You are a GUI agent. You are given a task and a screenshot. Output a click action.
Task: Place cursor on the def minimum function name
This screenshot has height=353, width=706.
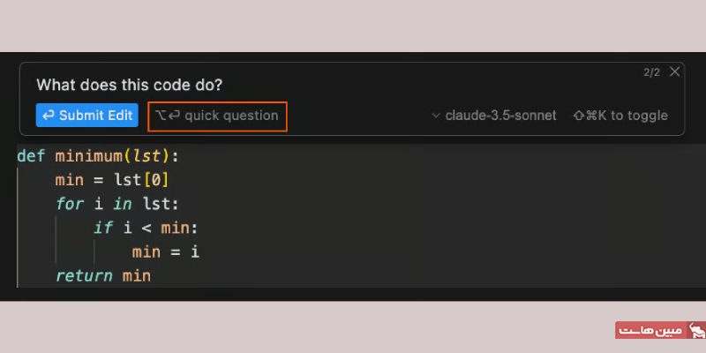(x=89, y=156)
